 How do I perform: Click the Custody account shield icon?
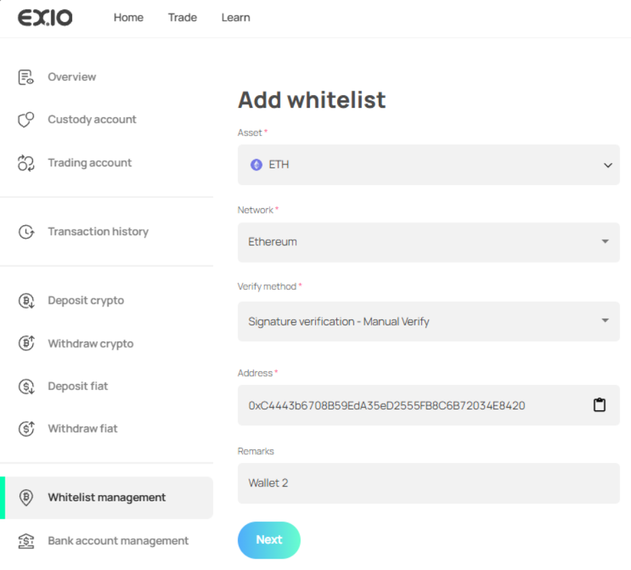26,120
